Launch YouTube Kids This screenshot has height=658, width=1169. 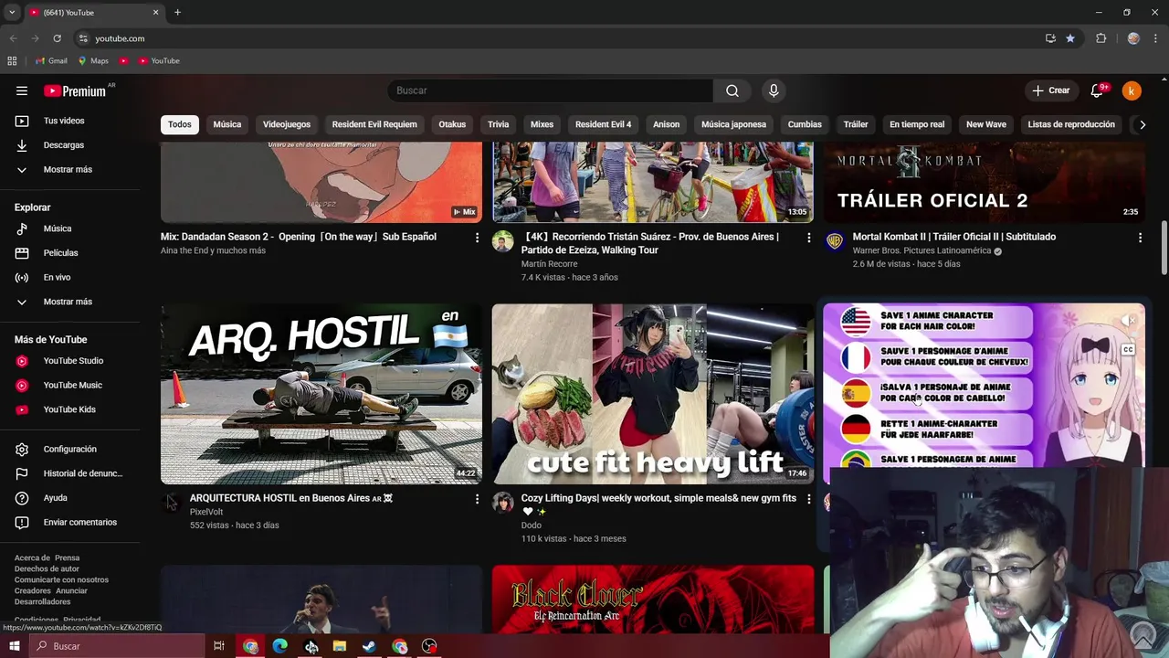click(x=70, y=409)
